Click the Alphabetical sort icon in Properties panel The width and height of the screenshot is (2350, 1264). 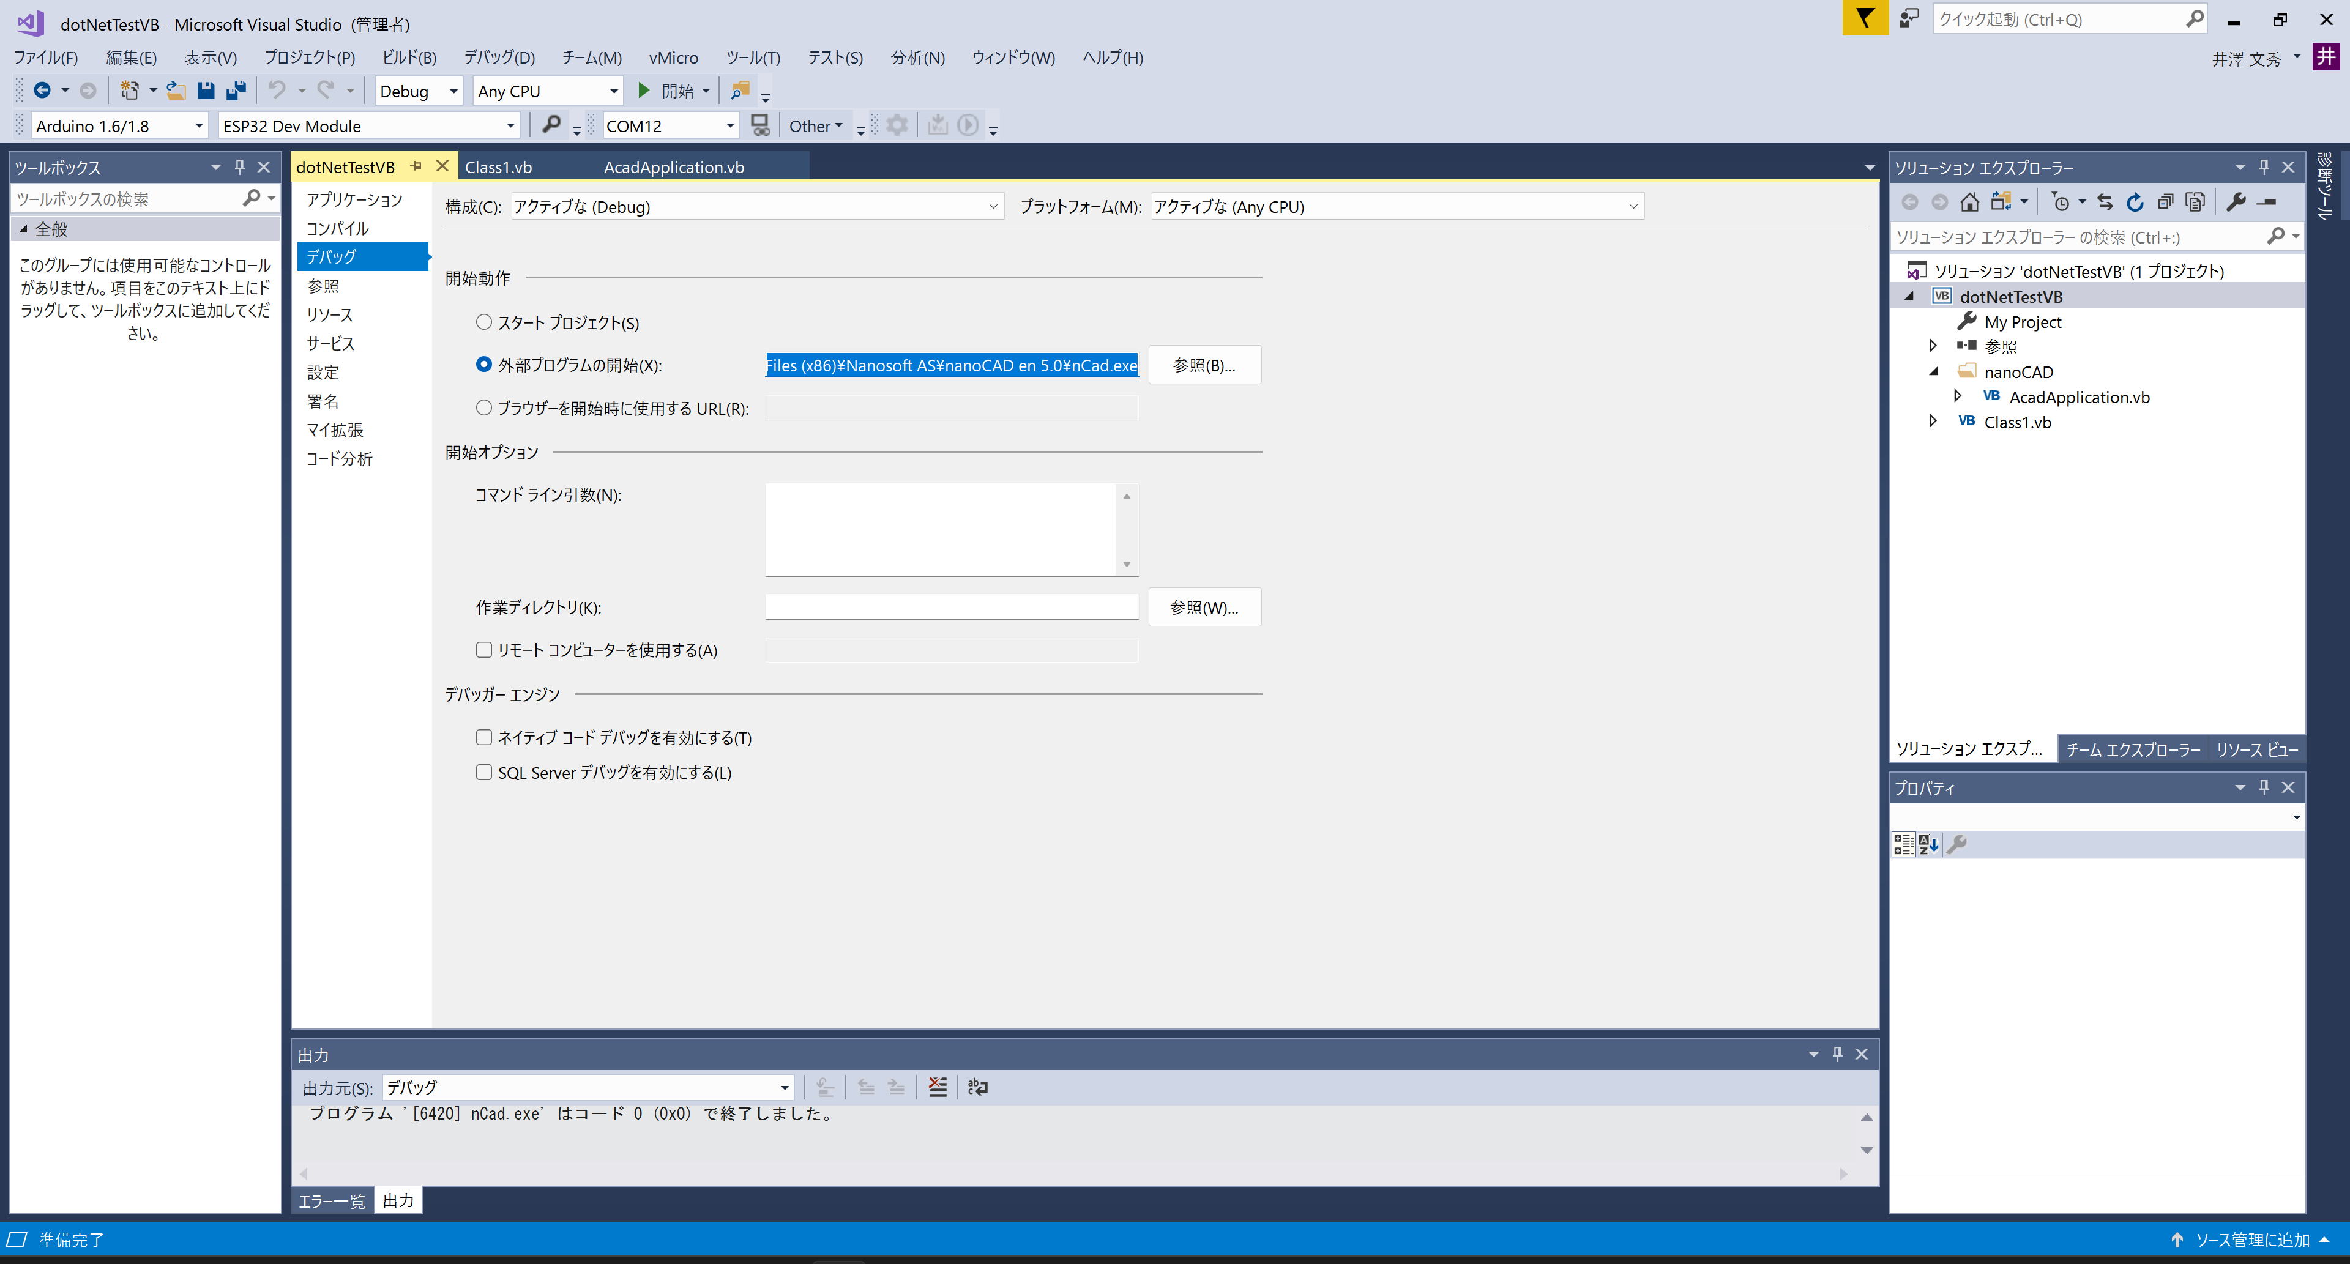click(1928, 844)
